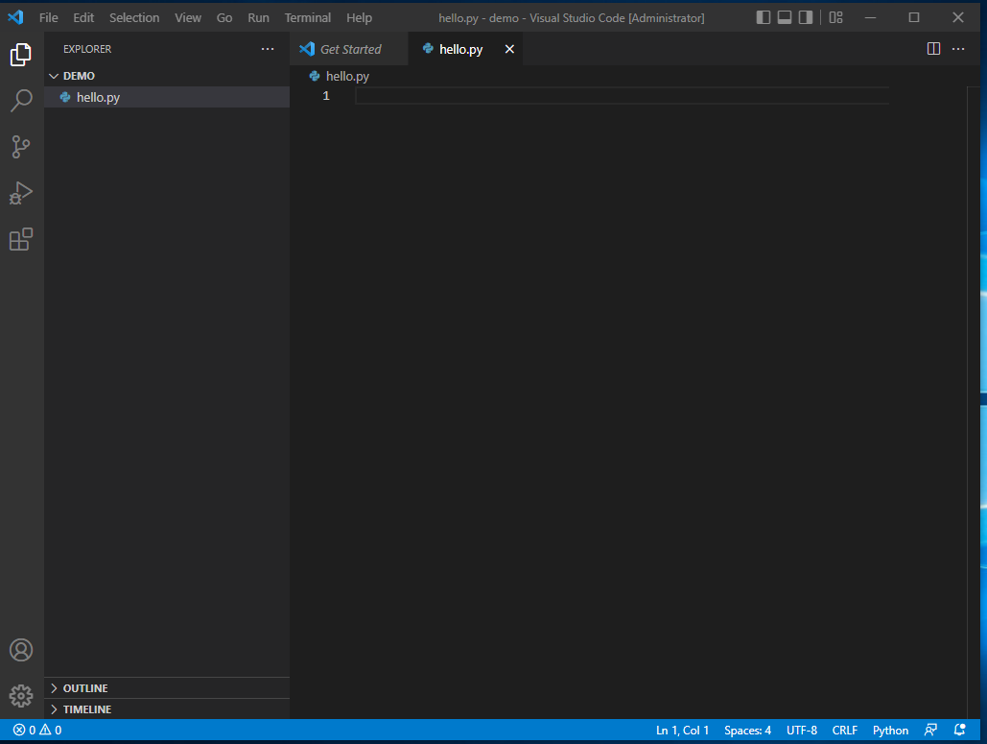Viewport: 987px width, 744px height.
Task: Open notifications bell in status bar
Action: [x=959, y=731]
